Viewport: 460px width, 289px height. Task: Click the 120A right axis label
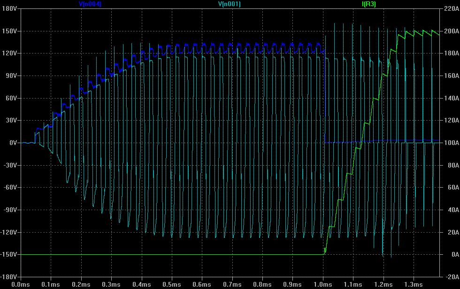click(x=452, y=121)
